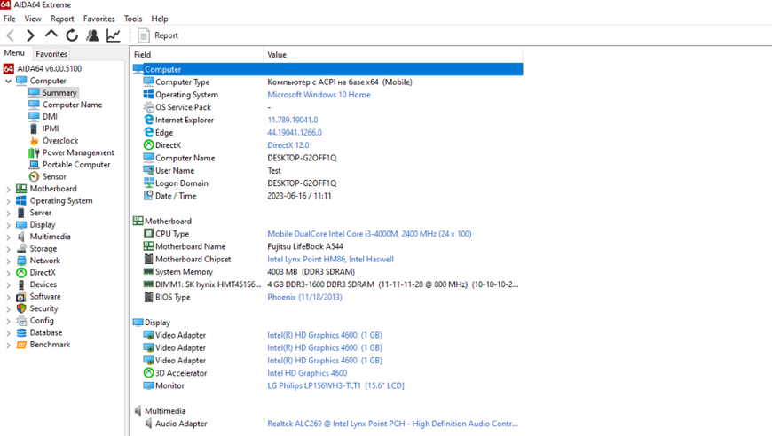Image resolution: width=772 pixels, height=436 pixels.
Task: Click the DESKTOP-G2OFF1Q computer name value
Action: point(302,158)
